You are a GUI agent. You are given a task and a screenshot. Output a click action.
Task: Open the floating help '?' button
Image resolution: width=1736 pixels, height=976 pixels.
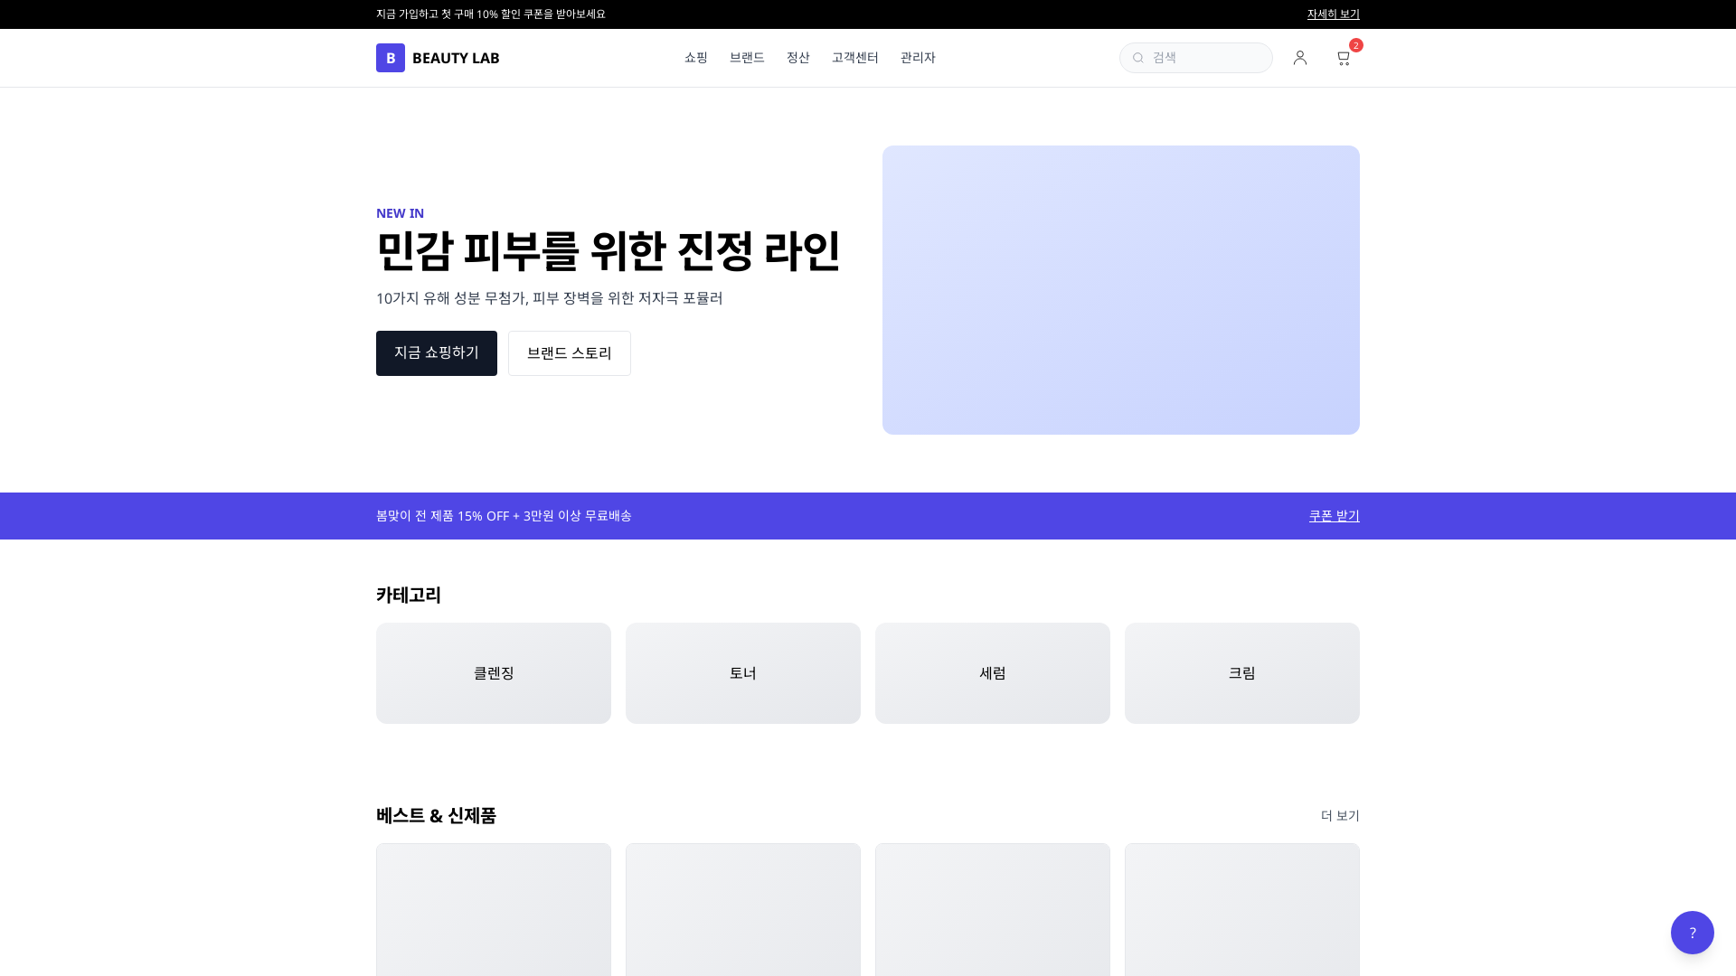(x=1692, y=932)
